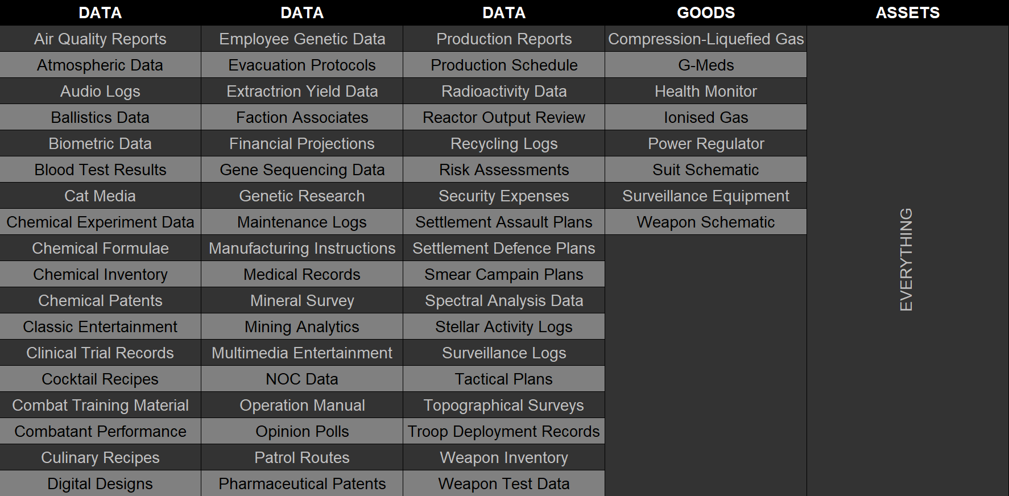
Task: Click the Weapon Test Data cell
Action: tap(504, 483)
